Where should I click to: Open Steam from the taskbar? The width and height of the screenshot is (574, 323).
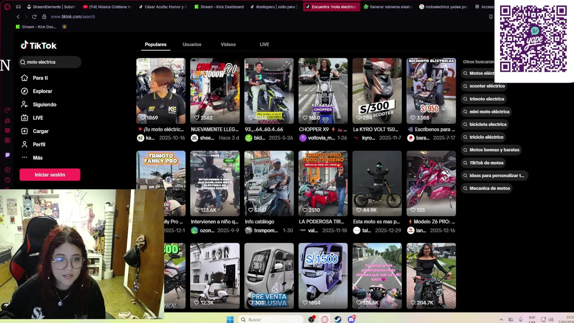338,319
